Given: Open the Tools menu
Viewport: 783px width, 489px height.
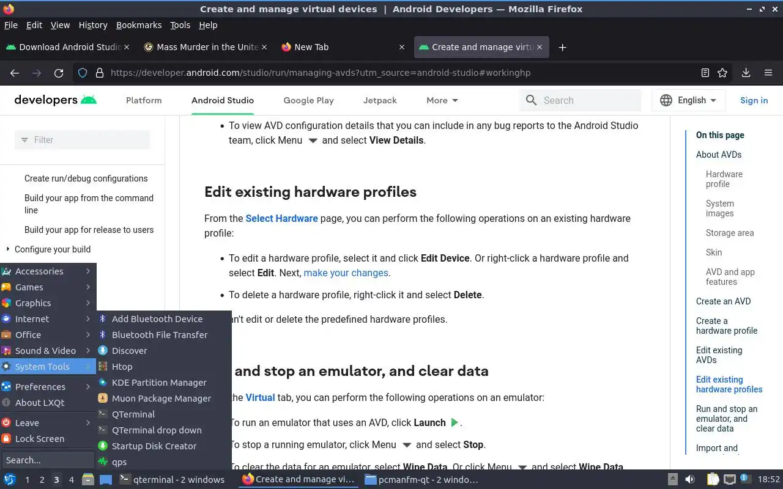Looking at the screenshot, I should pos(180,25).
